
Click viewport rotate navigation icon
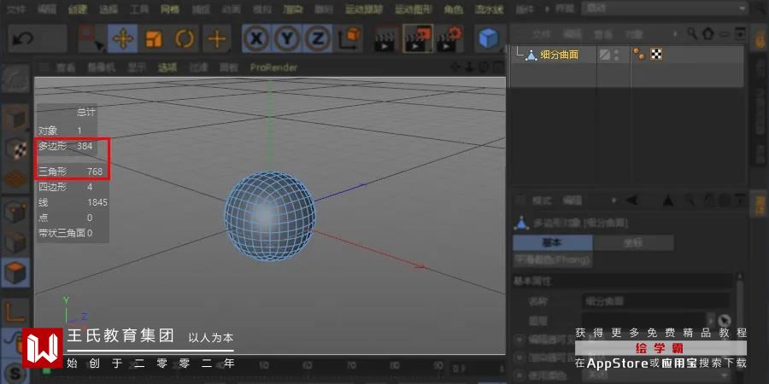pos(483,67)
